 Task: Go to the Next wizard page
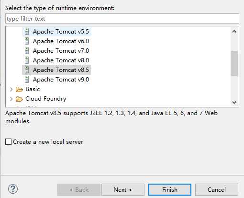[x=123, y=190]
